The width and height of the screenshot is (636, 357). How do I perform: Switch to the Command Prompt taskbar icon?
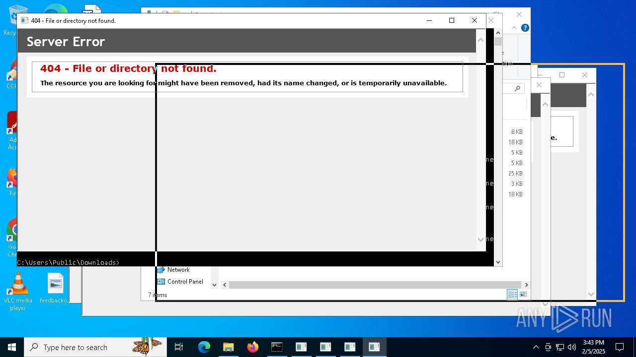coord(277,347)
